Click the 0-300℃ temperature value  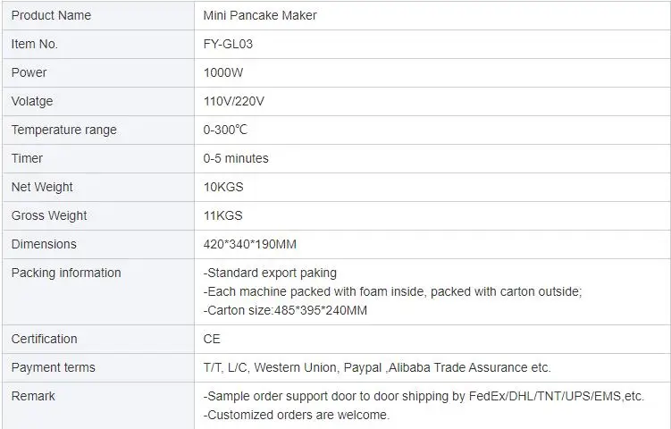point(225,130)
